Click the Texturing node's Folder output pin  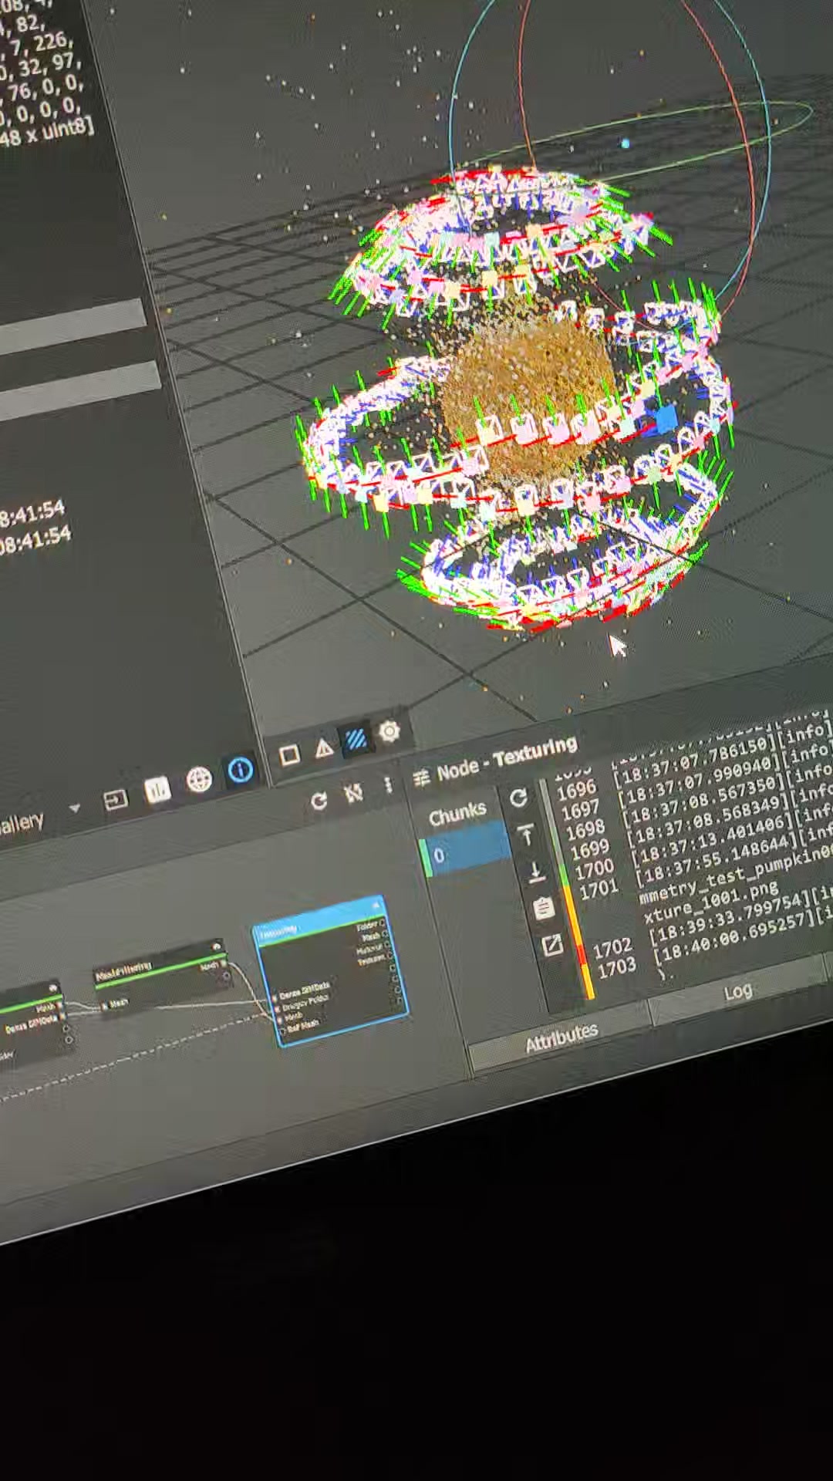tap(382, 923)
